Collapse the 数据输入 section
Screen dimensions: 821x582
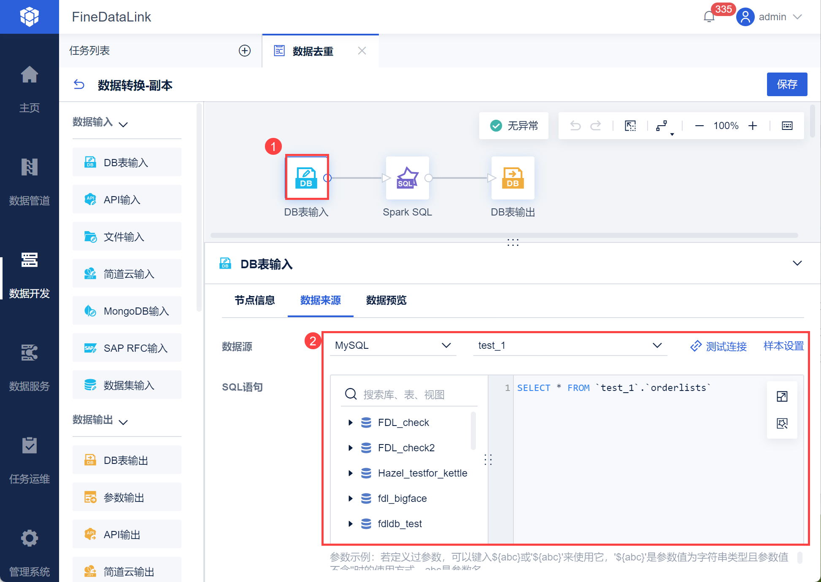[x=123, y=124]
